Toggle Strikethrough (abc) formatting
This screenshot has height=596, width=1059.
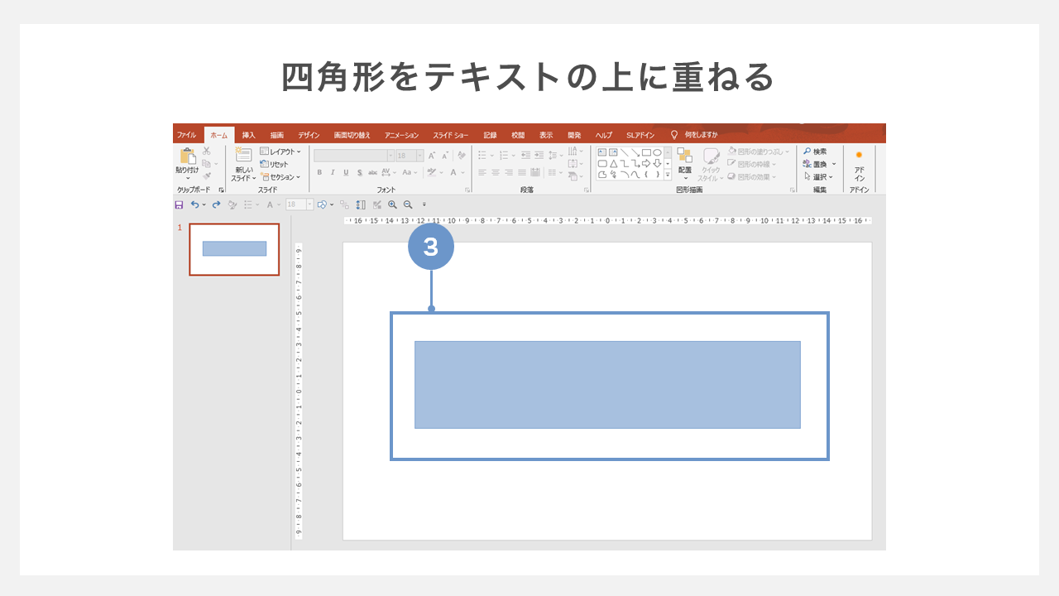372,172
